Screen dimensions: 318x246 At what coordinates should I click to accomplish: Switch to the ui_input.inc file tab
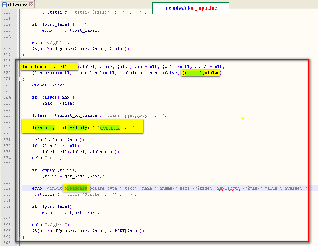[x=18, y=5]
